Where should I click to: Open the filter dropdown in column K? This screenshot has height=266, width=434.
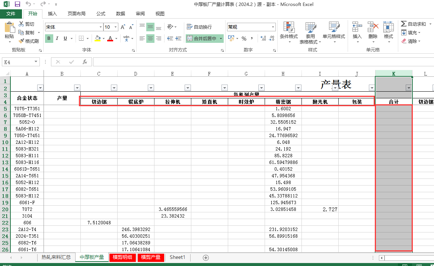[409, 88]
